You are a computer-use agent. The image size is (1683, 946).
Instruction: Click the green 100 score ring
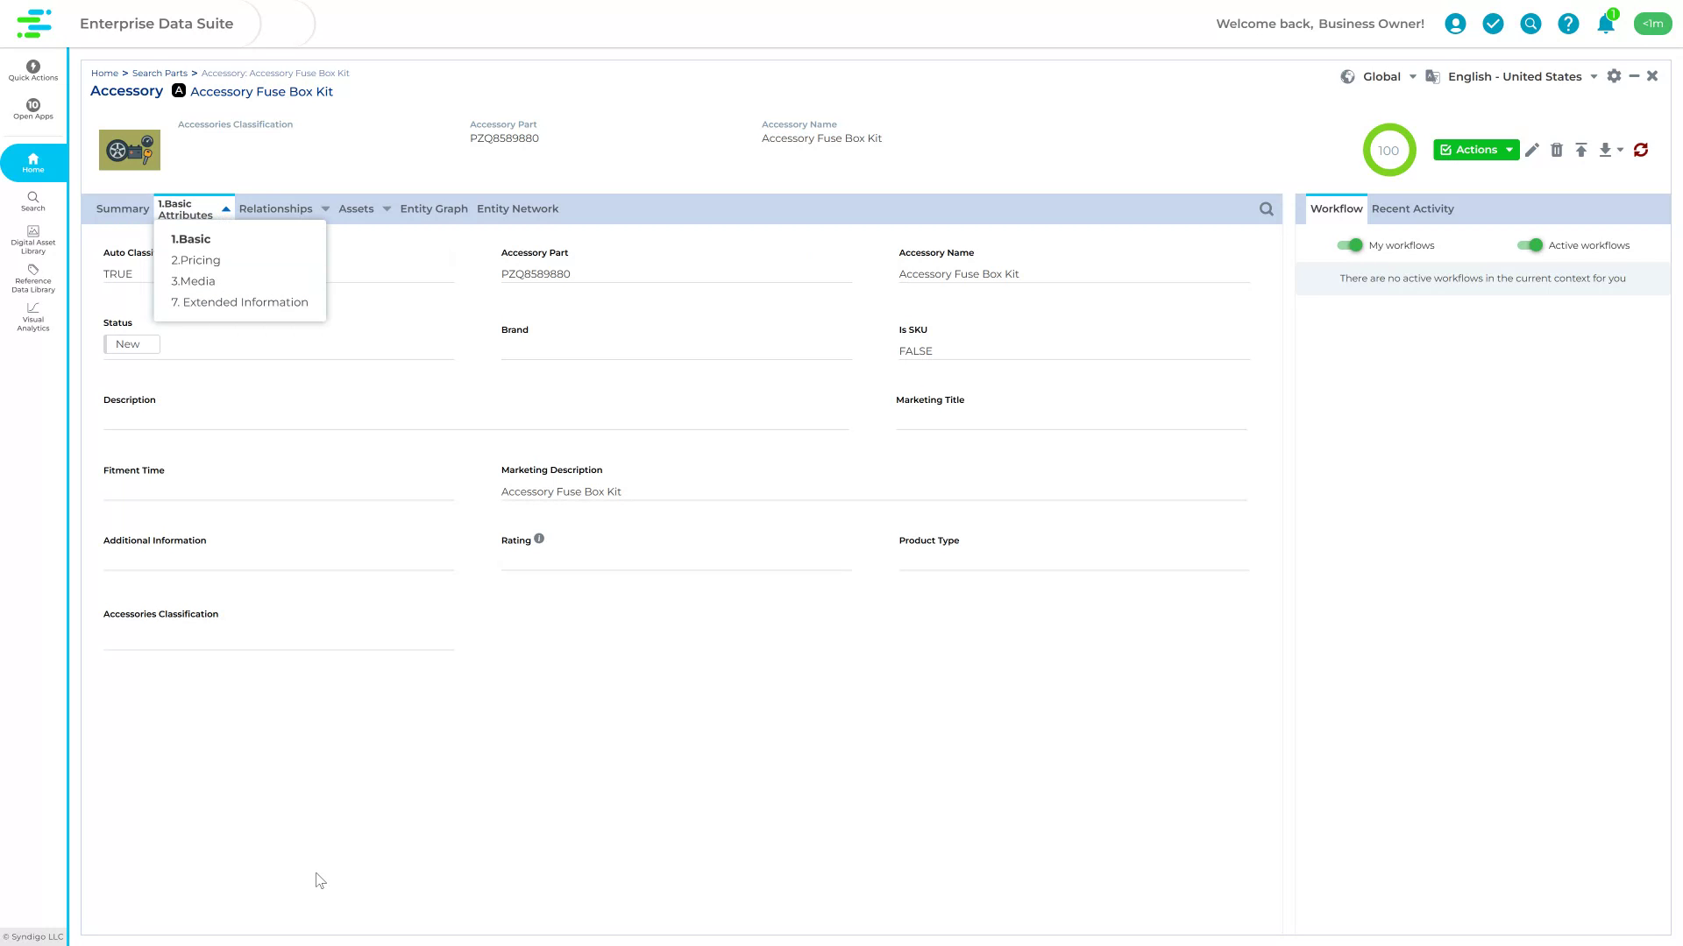tap(1389, 150)
